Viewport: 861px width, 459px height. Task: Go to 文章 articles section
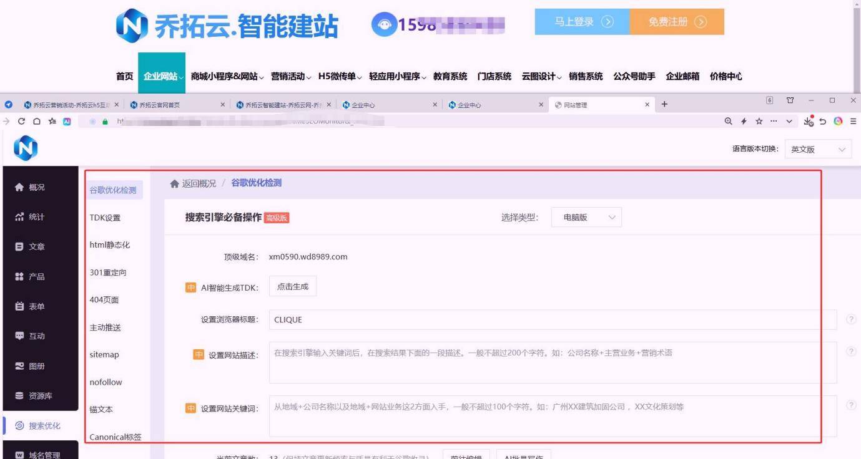tap(19, 247)
